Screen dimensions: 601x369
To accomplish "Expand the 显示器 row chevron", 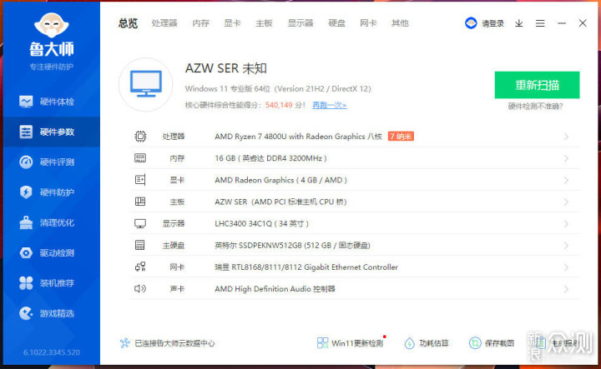I will point(566,224).
